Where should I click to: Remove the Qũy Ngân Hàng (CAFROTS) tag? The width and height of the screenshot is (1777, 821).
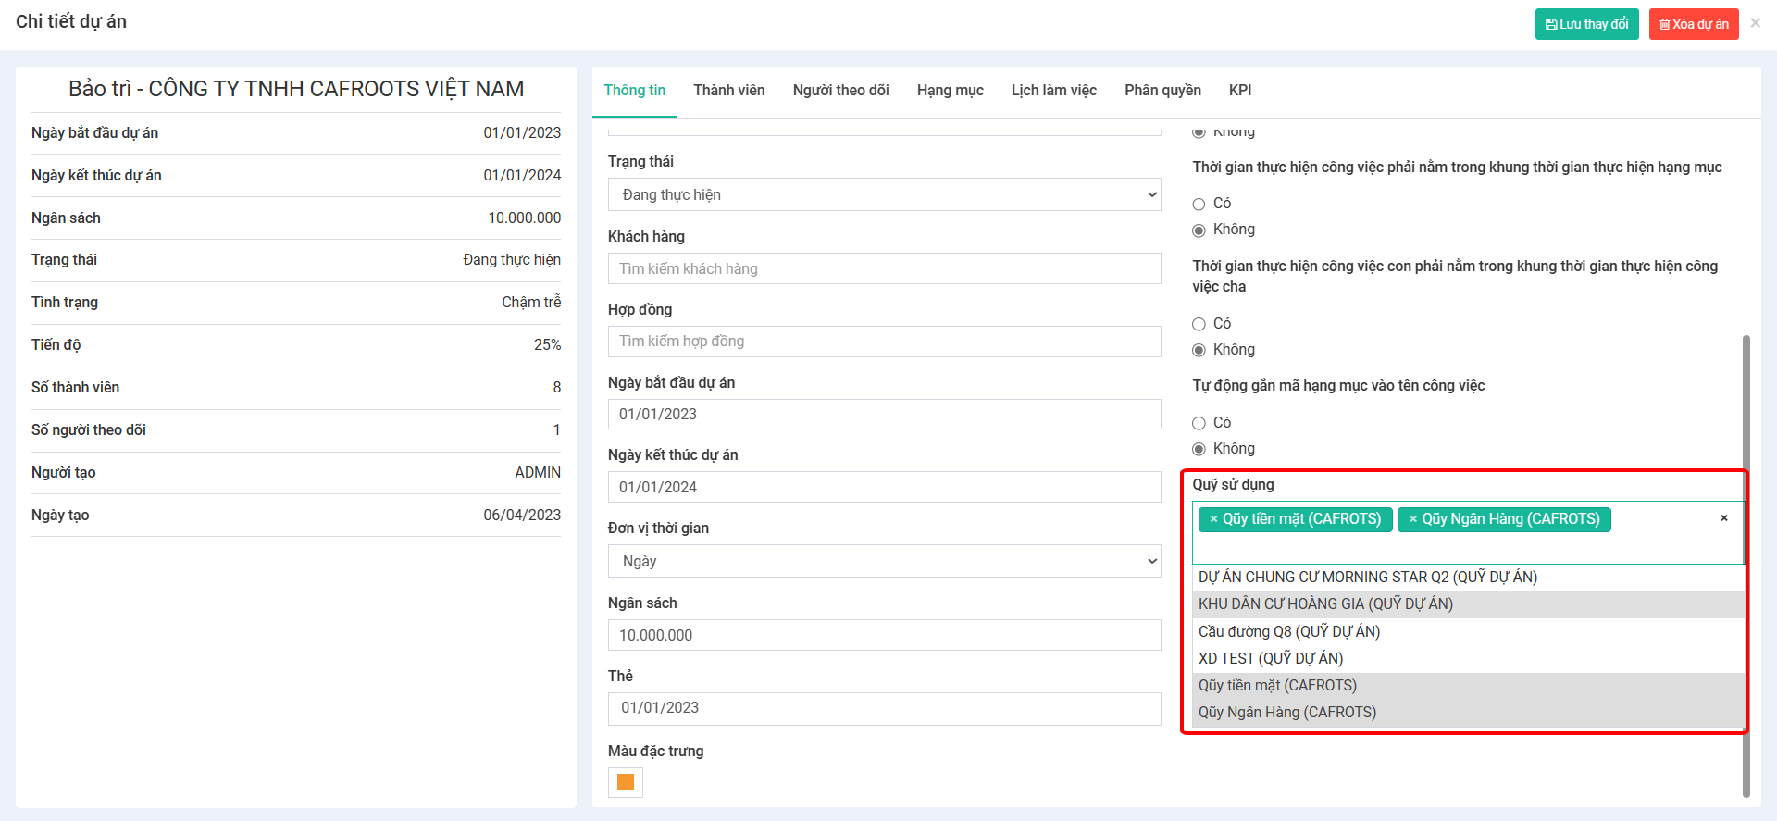(1412, 519)
